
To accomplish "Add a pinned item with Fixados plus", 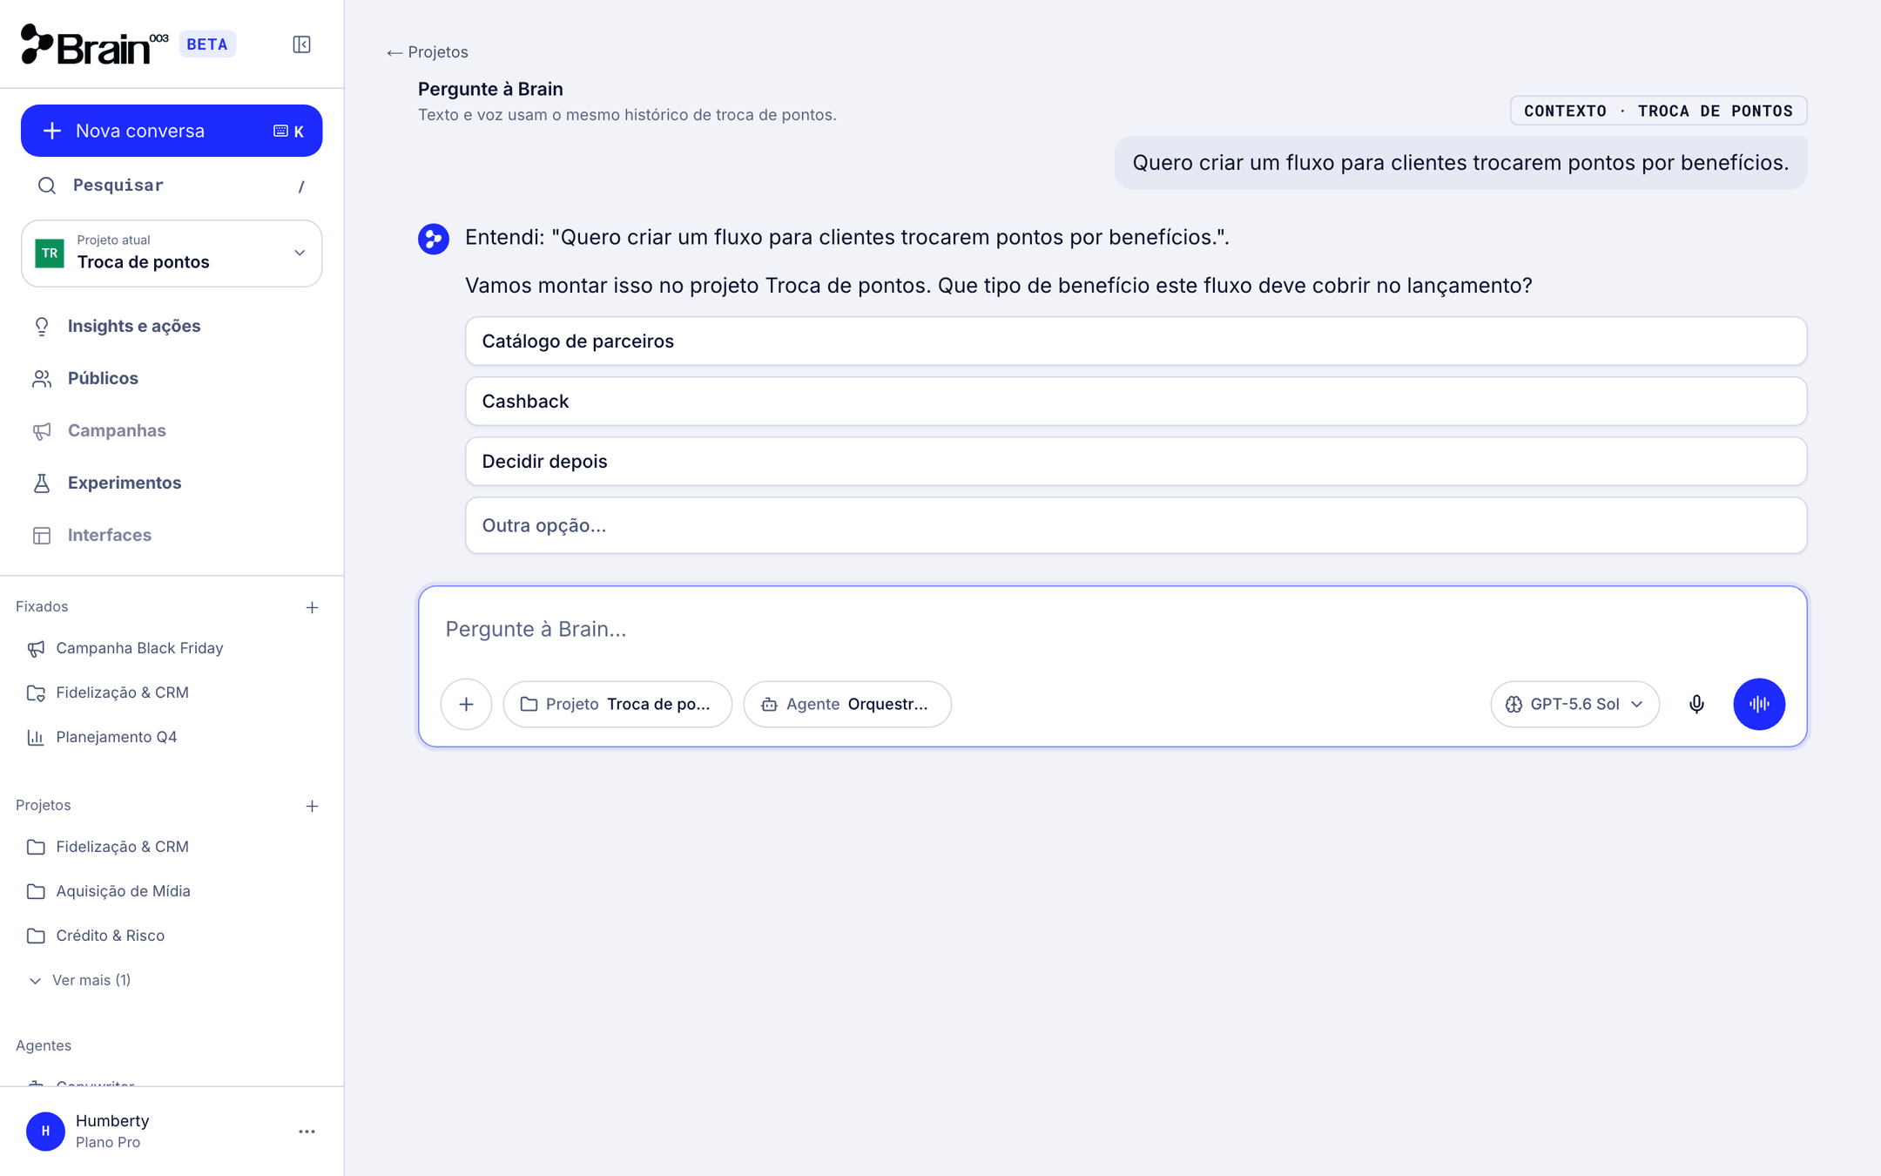I will [x=312, y=607].
